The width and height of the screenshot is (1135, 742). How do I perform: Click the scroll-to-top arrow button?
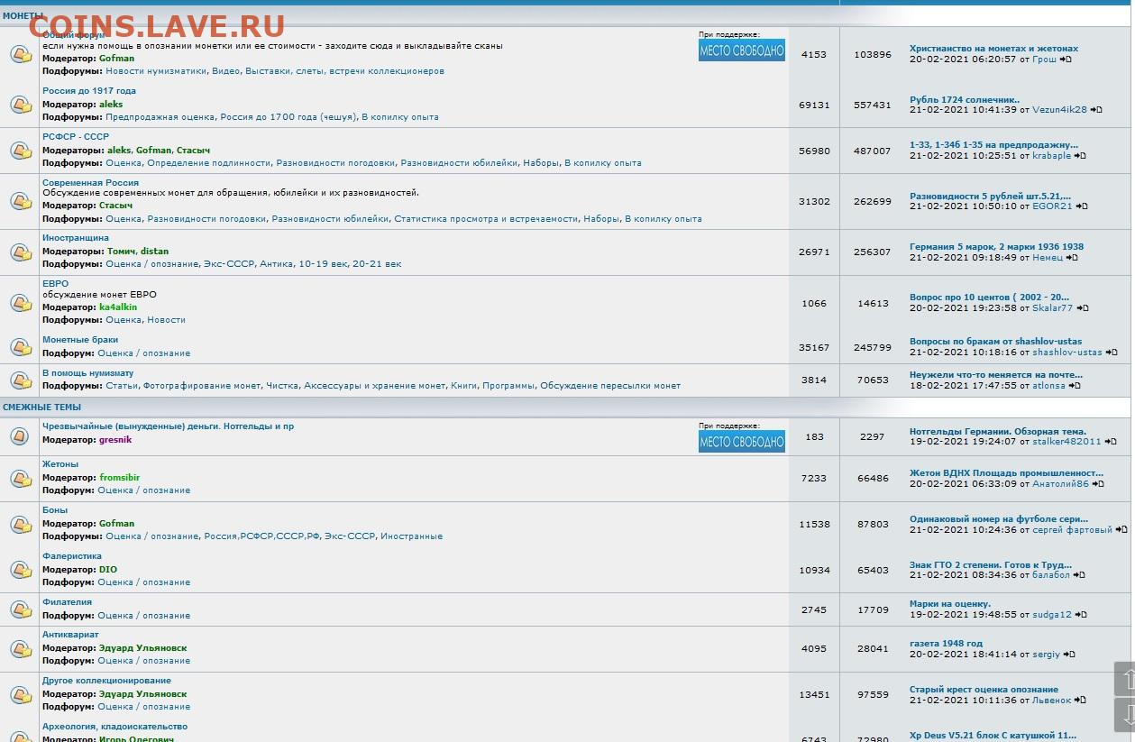point(1125,678)
